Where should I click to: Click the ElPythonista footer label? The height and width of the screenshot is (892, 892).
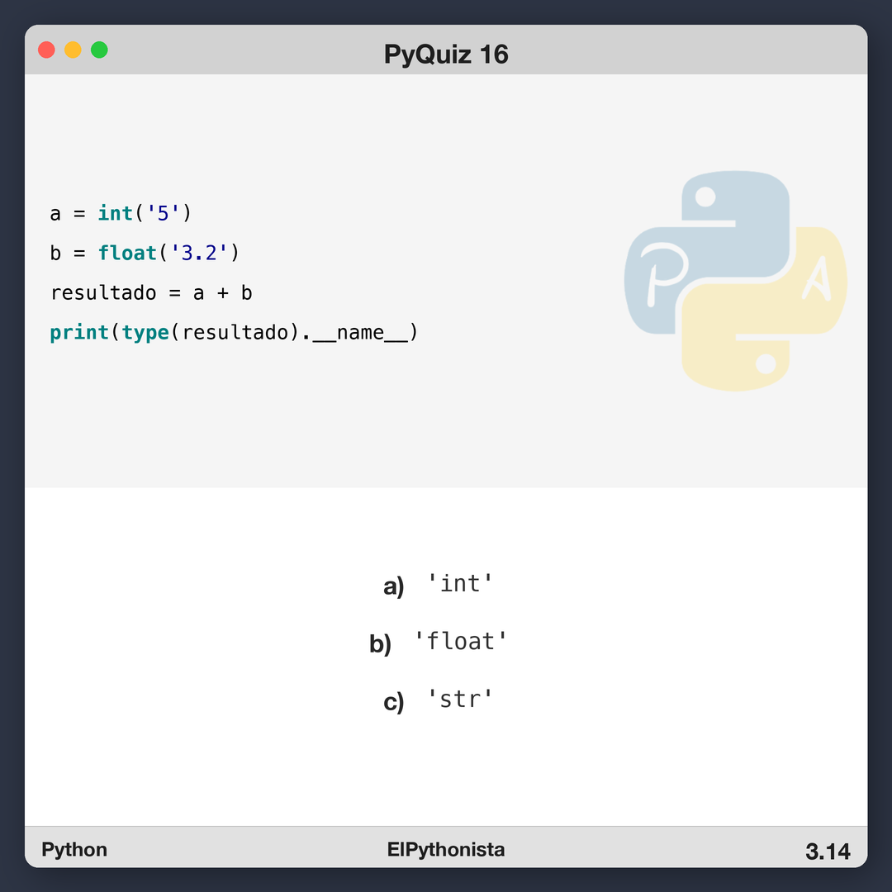tap(446, 850)
